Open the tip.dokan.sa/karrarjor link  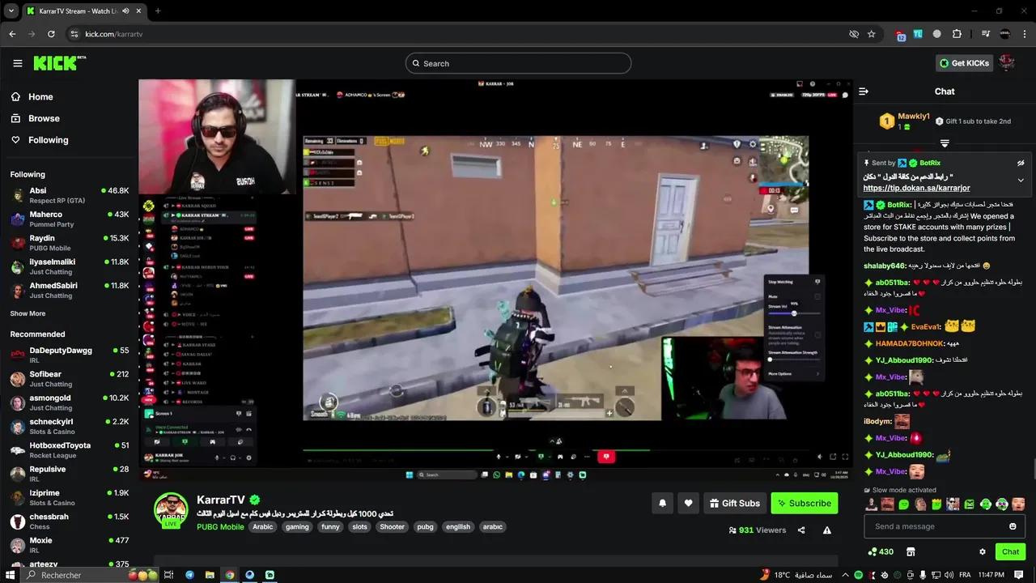(916, 188)
